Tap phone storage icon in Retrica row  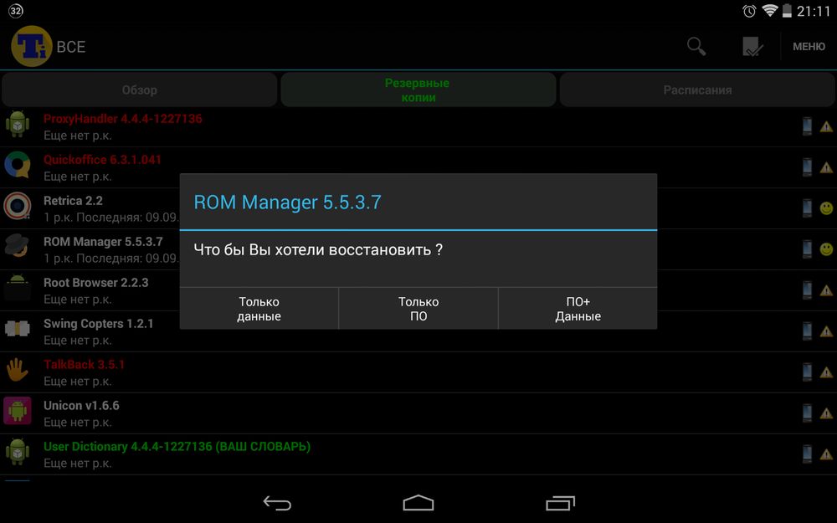[x=807, y=208]
